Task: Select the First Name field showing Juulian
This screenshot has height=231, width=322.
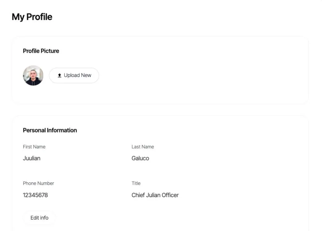Action: pyautogui.click(x=32, y=158)
